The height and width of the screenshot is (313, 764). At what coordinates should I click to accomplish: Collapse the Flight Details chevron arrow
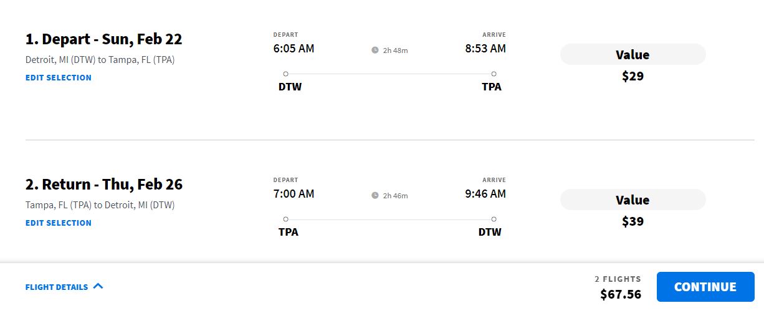click(98, 286)
